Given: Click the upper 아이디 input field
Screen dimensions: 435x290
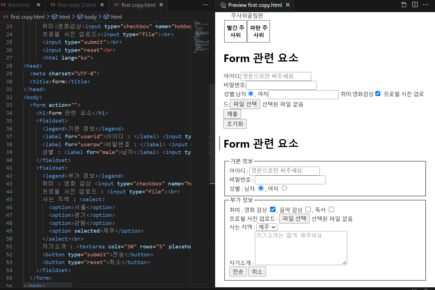Looking at the screenshot, I should coord(276,76).
